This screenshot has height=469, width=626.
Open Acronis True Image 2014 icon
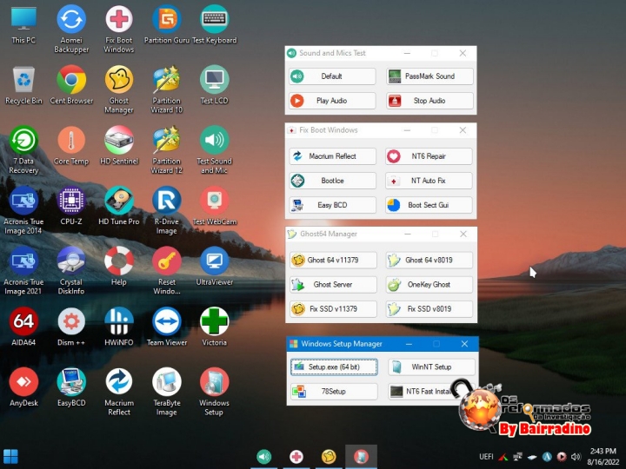click(23, 210)
